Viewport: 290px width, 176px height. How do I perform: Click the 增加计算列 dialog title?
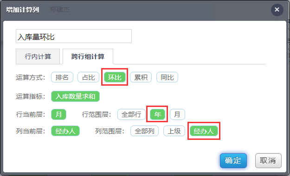[x=22, y=10]
